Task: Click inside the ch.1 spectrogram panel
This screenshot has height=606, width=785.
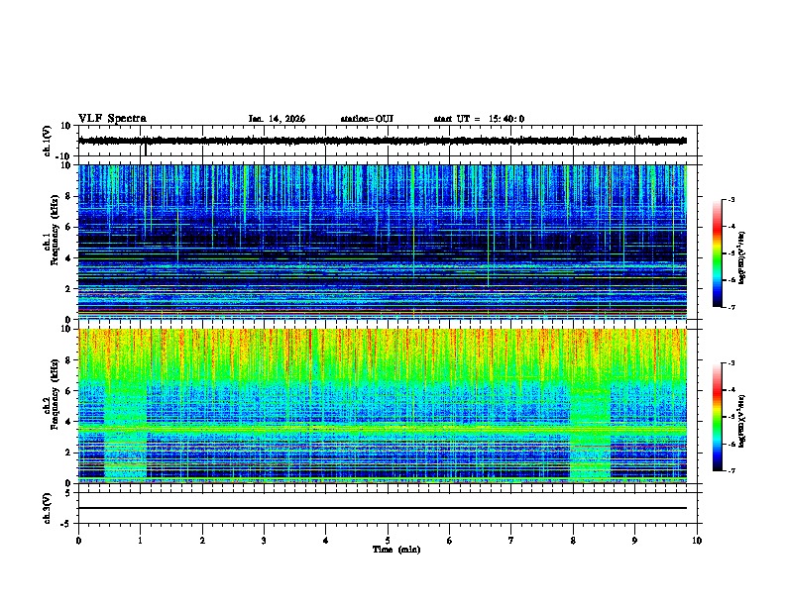Action: point(383,242)
